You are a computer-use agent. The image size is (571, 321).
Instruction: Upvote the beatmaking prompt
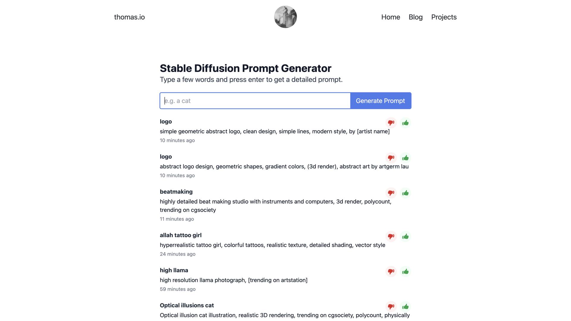coord(405,193)
